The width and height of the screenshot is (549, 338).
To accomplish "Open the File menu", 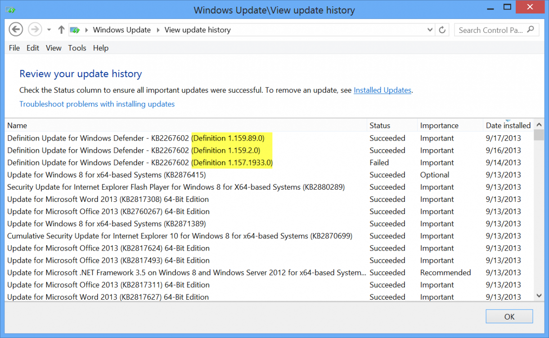I will click(x=14, y=48).
